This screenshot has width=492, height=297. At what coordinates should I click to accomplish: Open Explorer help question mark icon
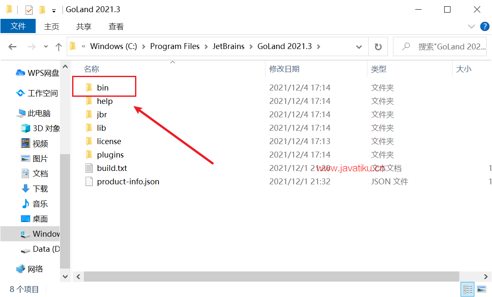coord(485,27)
